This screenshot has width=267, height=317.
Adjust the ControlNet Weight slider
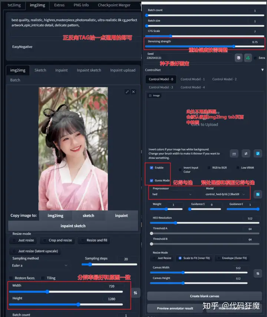pyautogui.click(x=166, y=209)
